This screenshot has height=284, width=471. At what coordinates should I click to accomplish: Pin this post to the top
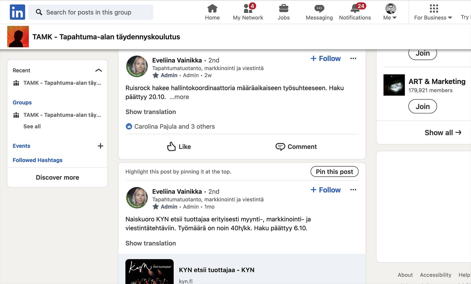334,172
